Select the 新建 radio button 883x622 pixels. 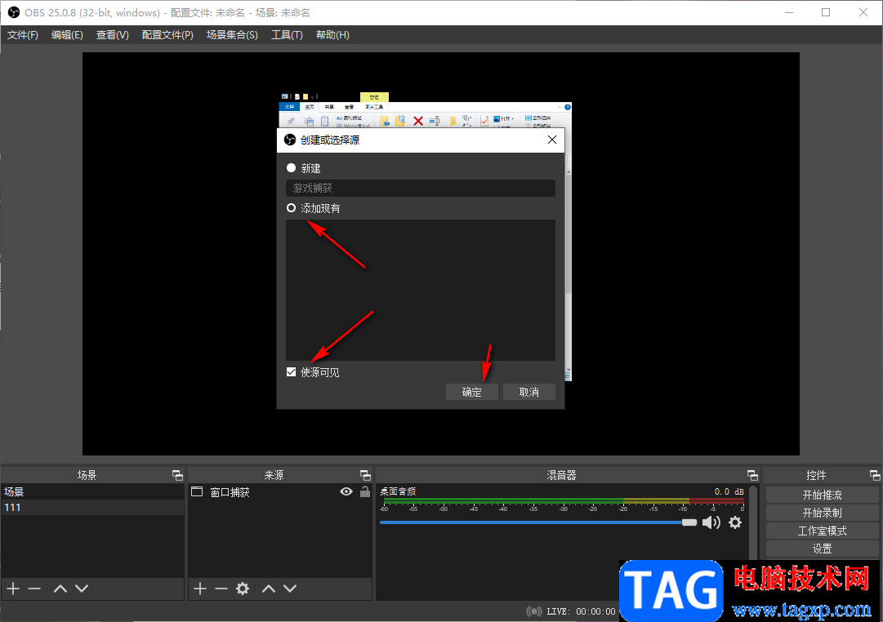[x=291, y=167]
